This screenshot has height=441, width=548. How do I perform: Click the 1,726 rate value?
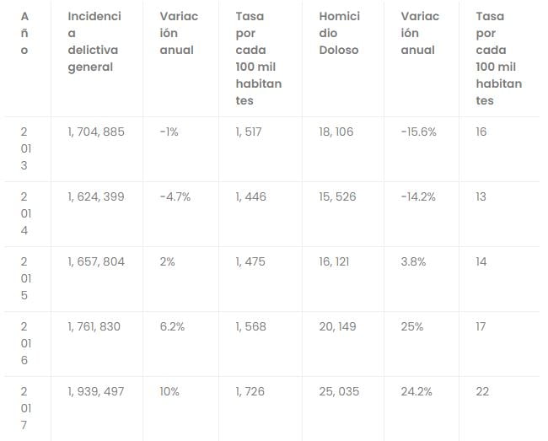tap(250, 392)
